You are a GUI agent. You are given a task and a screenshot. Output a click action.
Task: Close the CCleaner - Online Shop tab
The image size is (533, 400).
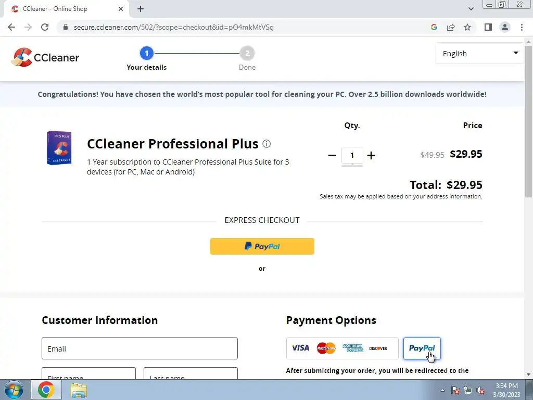click(x=121, y=9)
